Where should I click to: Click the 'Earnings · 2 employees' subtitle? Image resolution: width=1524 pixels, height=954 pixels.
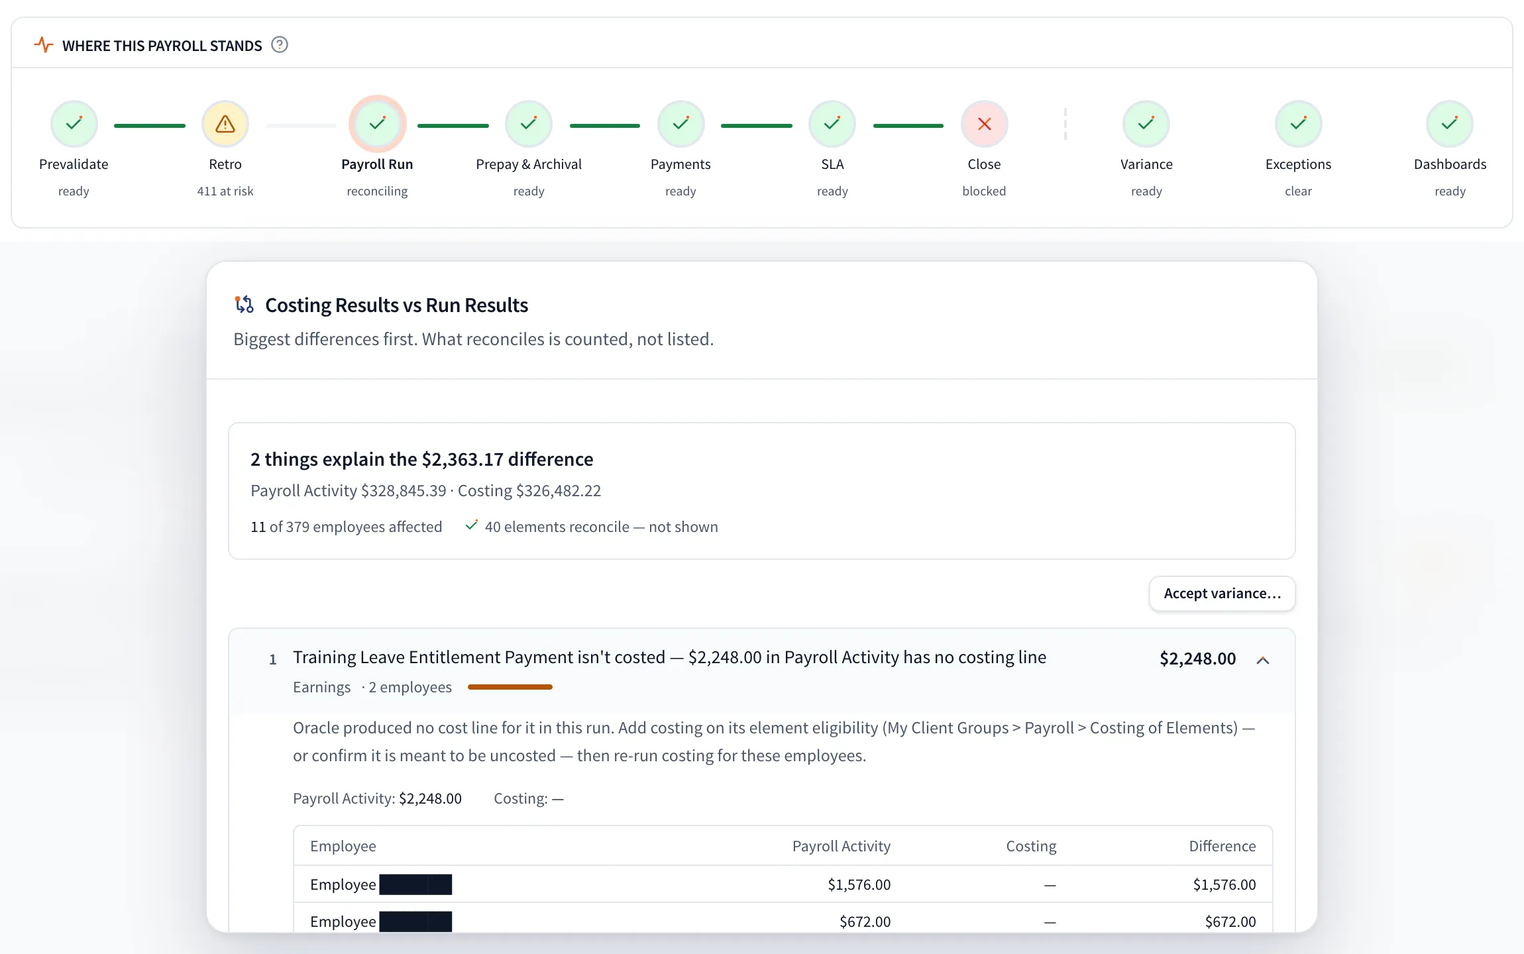tap(372, 687)
